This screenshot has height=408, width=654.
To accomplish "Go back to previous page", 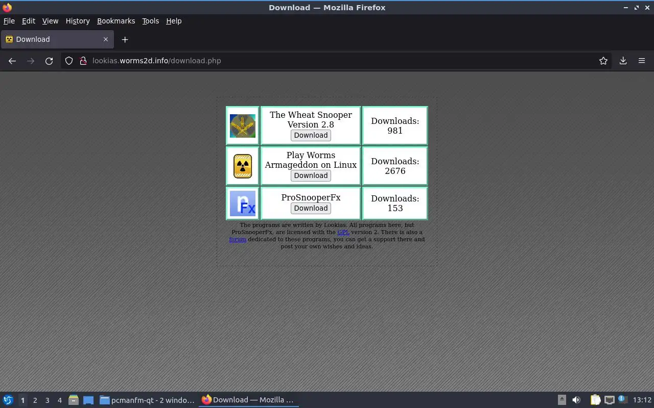I will tap(12, 61).
